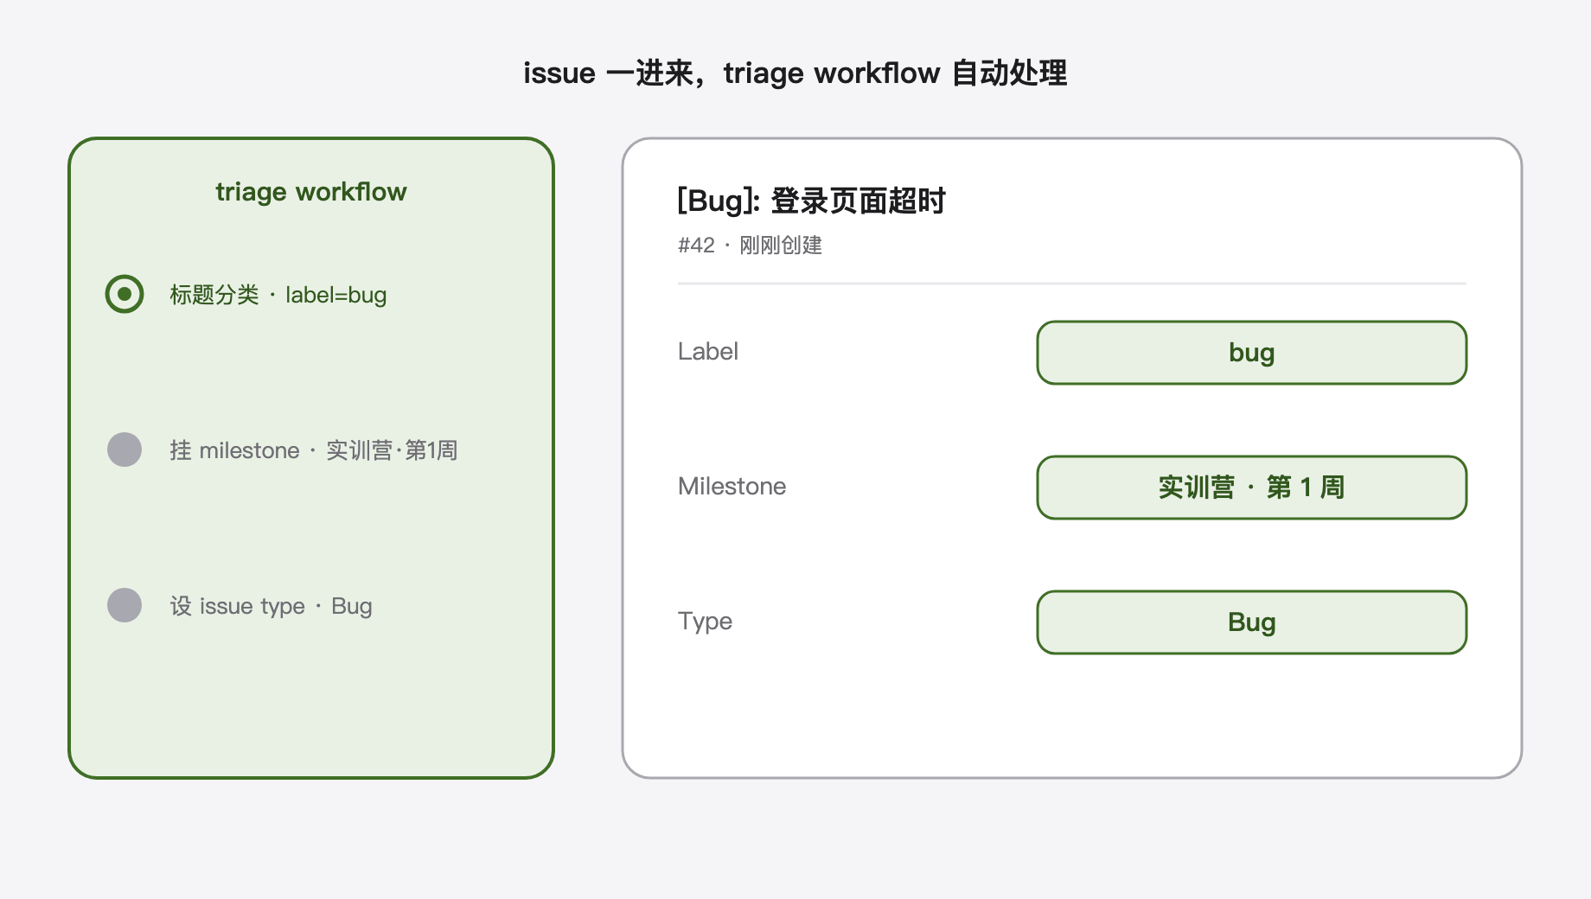Click the 挂 milestone · 实训营·第1周 step text
1591x899 pixels.
click(314, 450)
